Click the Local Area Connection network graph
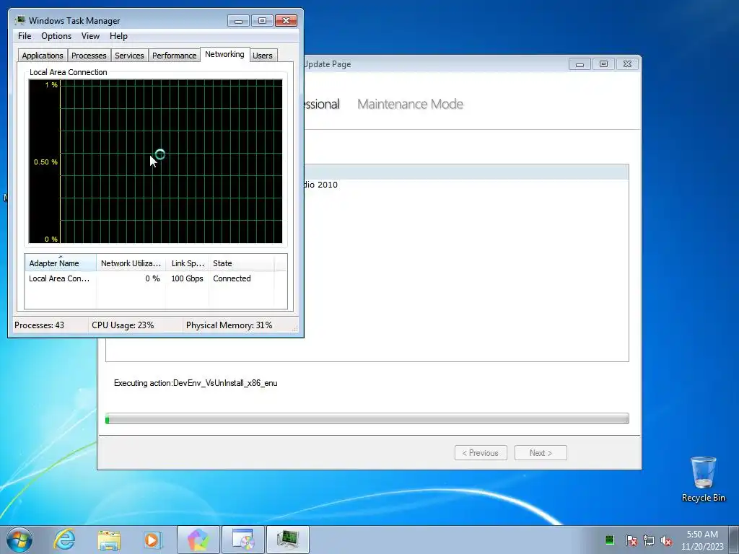 (x=156, y=161)
